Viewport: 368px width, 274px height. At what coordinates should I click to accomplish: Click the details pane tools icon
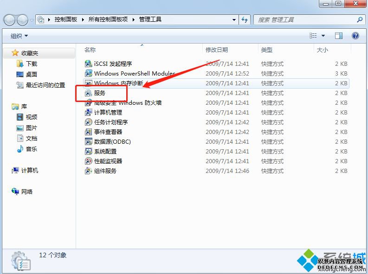coord(21,261)
